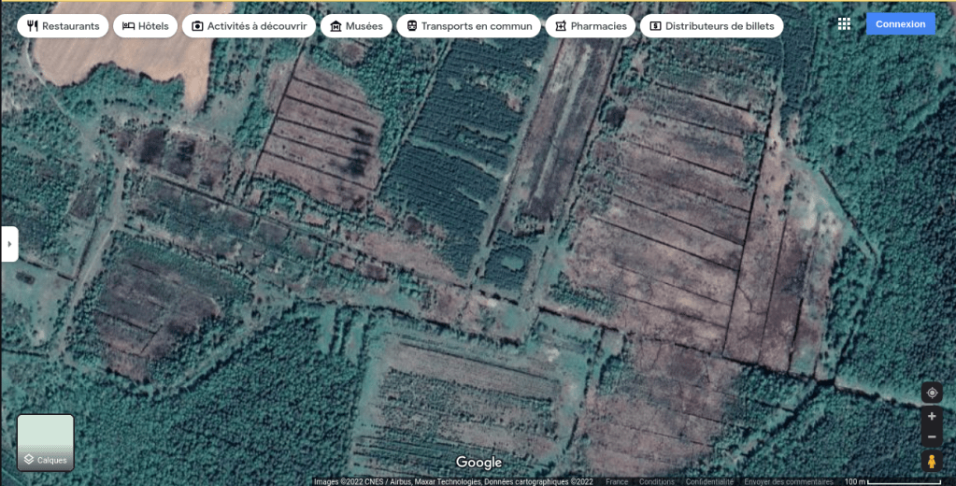This screenshot has width=956, height=486.
Task: Open the Confidentialité link
Action: click(709, 482)
